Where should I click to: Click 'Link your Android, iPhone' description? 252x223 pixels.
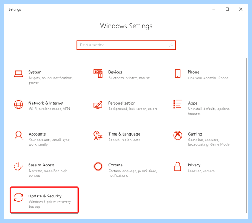pyautogui.click(x=208, y=78)
